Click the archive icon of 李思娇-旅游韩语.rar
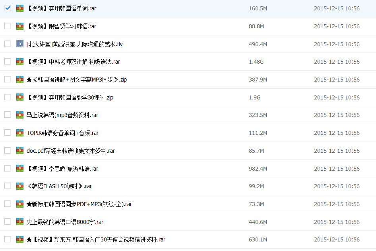The height and width of the screenshot is (251, 376). click(x=20, y=168)
